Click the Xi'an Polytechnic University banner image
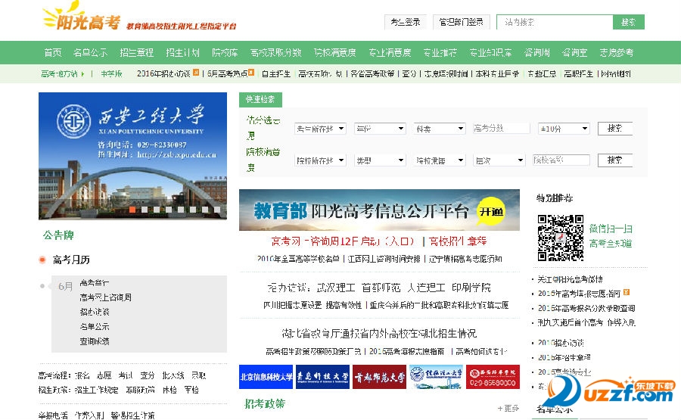The image size is (681, 420). [x=132, y=155]
